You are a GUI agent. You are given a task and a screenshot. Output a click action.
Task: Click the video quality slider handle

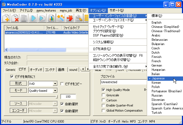click(57, 97)
